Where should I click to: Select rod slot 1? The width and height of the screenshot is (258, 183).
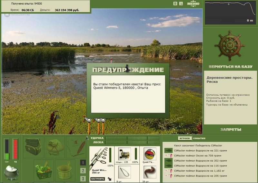83,163
